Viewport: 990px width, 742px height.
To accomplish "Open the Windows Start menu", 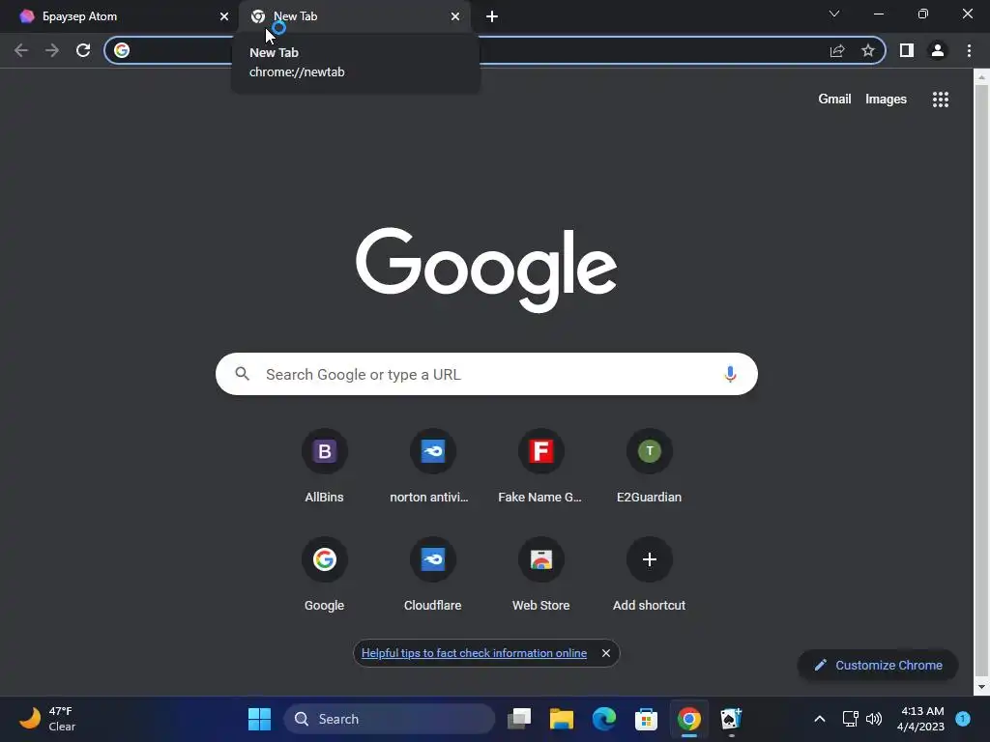I will pos(259,719).
